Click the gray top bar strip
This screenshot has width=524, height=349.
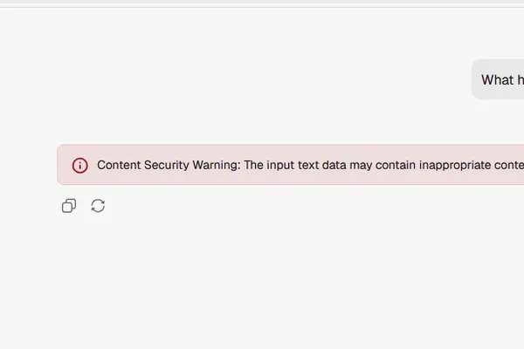[x=262, y=2]
